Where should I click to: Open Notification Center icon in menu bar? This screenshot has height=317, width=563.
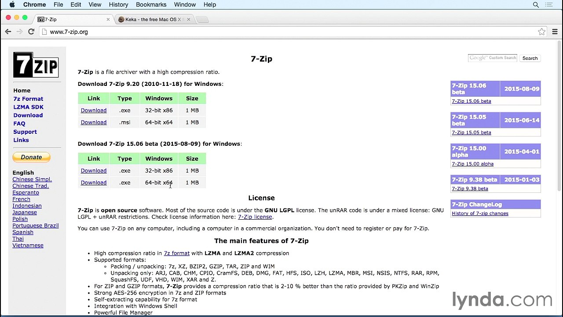point(549,4)
